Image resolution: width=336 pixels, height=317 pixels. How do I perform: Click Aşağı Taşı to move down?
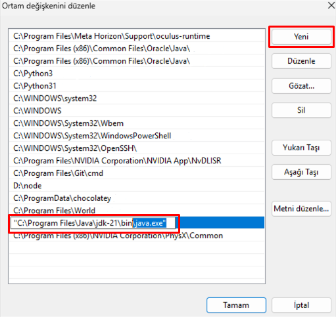tap(301, 172)
